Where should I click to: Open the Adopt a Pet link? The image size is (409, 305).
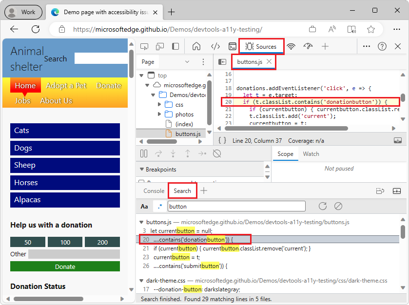pos(66,85)
